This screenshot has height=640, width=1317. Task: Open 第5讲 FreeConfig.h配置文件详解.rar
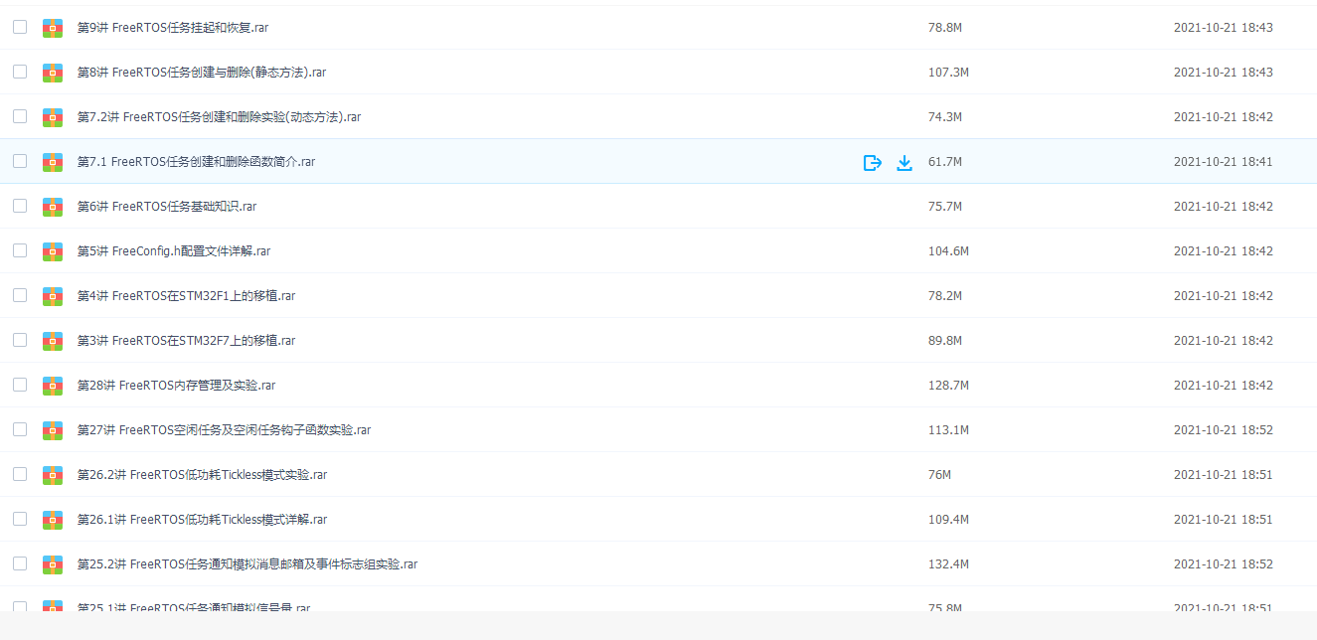coord(174,251)
